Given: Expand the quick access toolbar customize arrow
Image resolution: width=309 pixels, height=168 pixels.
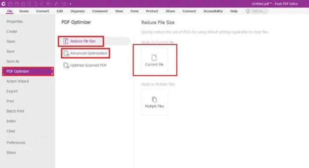Looking at the screenshot, I should coord(70,3).
